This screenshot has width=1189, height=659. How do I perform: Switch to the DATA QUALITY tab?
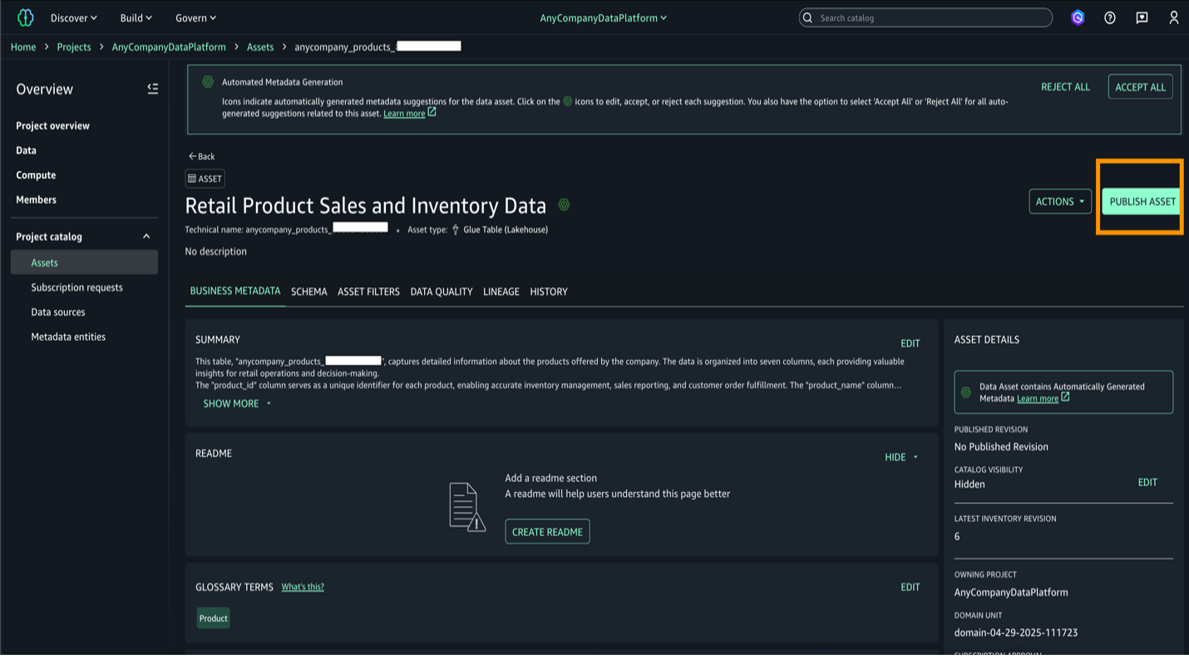tap(441, 292)
